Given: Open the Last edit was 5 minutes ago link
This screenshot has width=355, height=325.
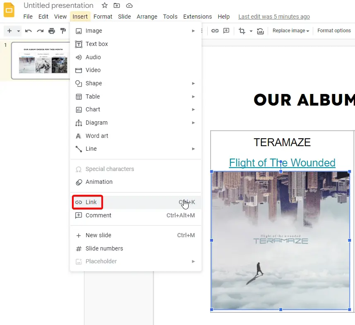Looking at the screenshot, I should click(274, 17).
